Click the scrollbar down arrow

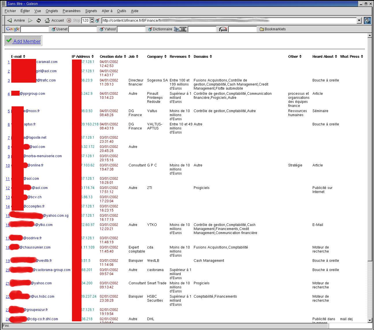tap(369, 320)
